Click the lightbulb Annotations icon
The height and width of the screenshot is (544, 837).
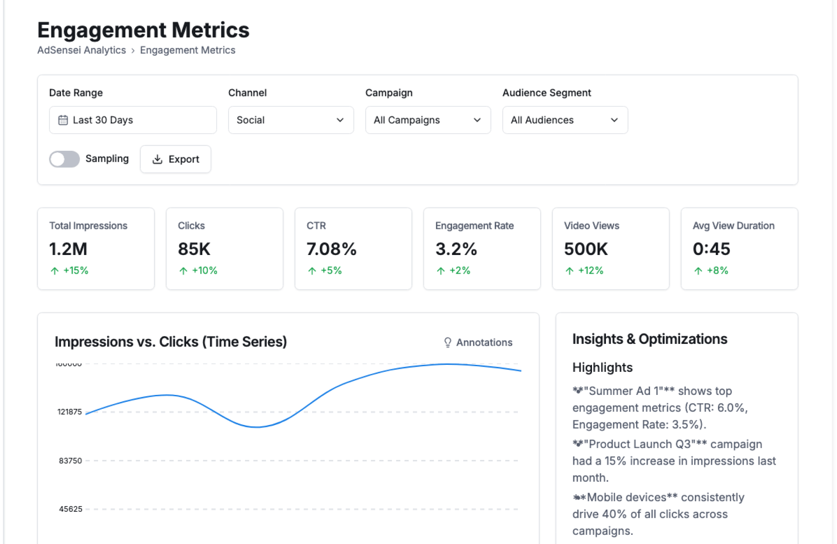pyautogui.click(x=447, y=343)
